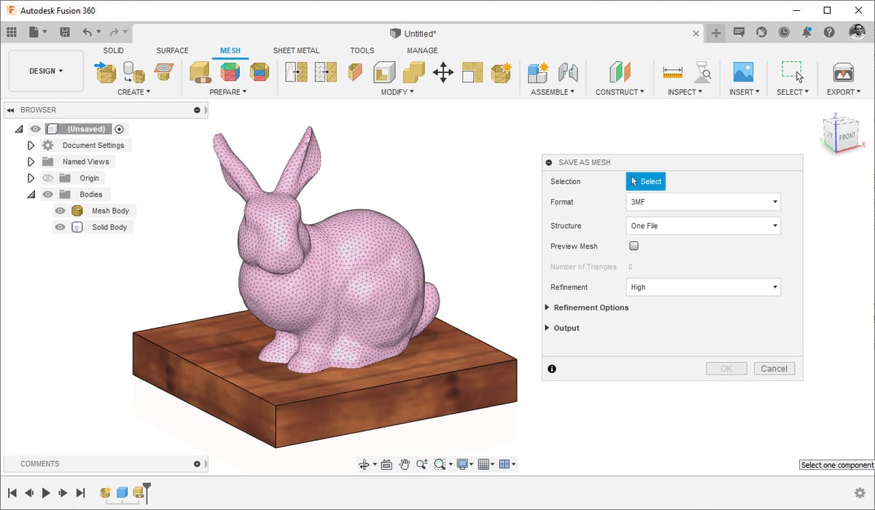875x510 pixels.
Task: Click the Save disk icon
Action: [65, 32]
